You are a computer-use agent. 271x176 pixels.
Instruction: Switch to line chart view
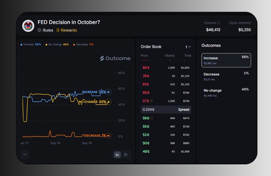pos(118,154)
